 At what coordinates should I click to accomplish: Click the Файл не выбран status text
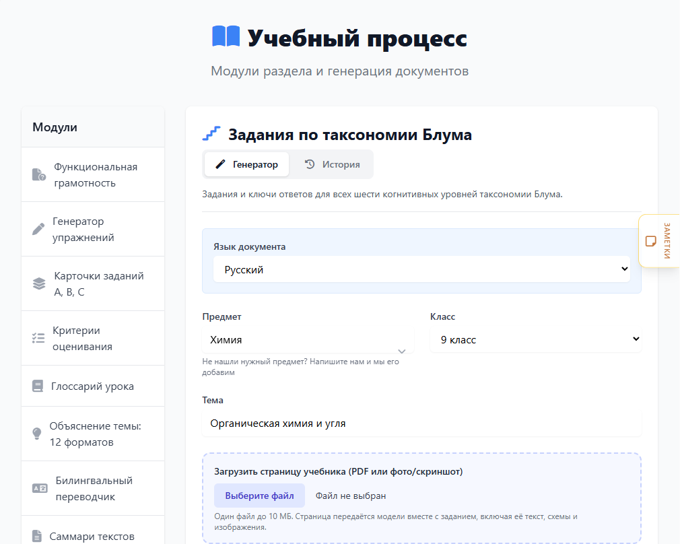350,496
